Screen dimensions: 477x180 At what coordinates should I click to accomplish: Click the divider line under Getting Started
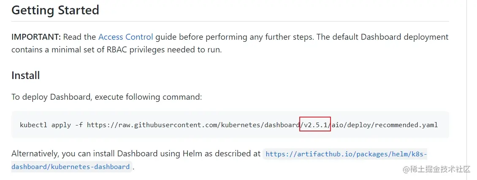tap(230, 21)
